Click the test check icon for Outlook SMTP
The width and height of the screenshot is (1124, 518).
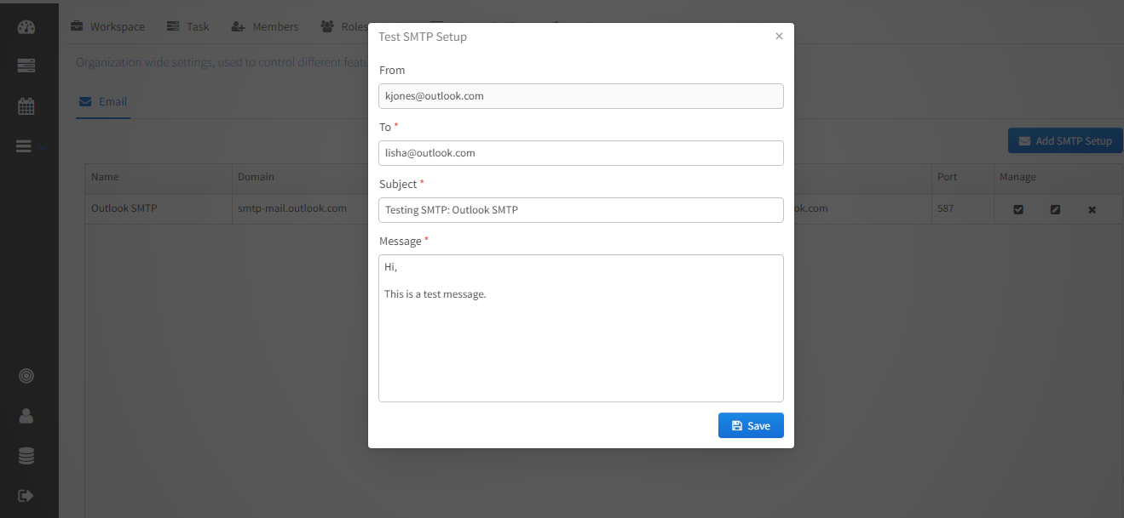point(1018,209)
